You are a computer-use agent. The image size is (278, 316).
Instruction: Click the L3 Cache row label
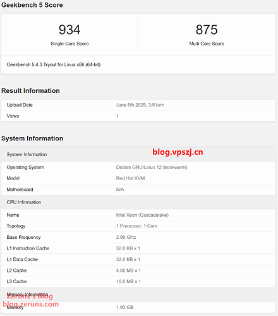pos(16,281)
